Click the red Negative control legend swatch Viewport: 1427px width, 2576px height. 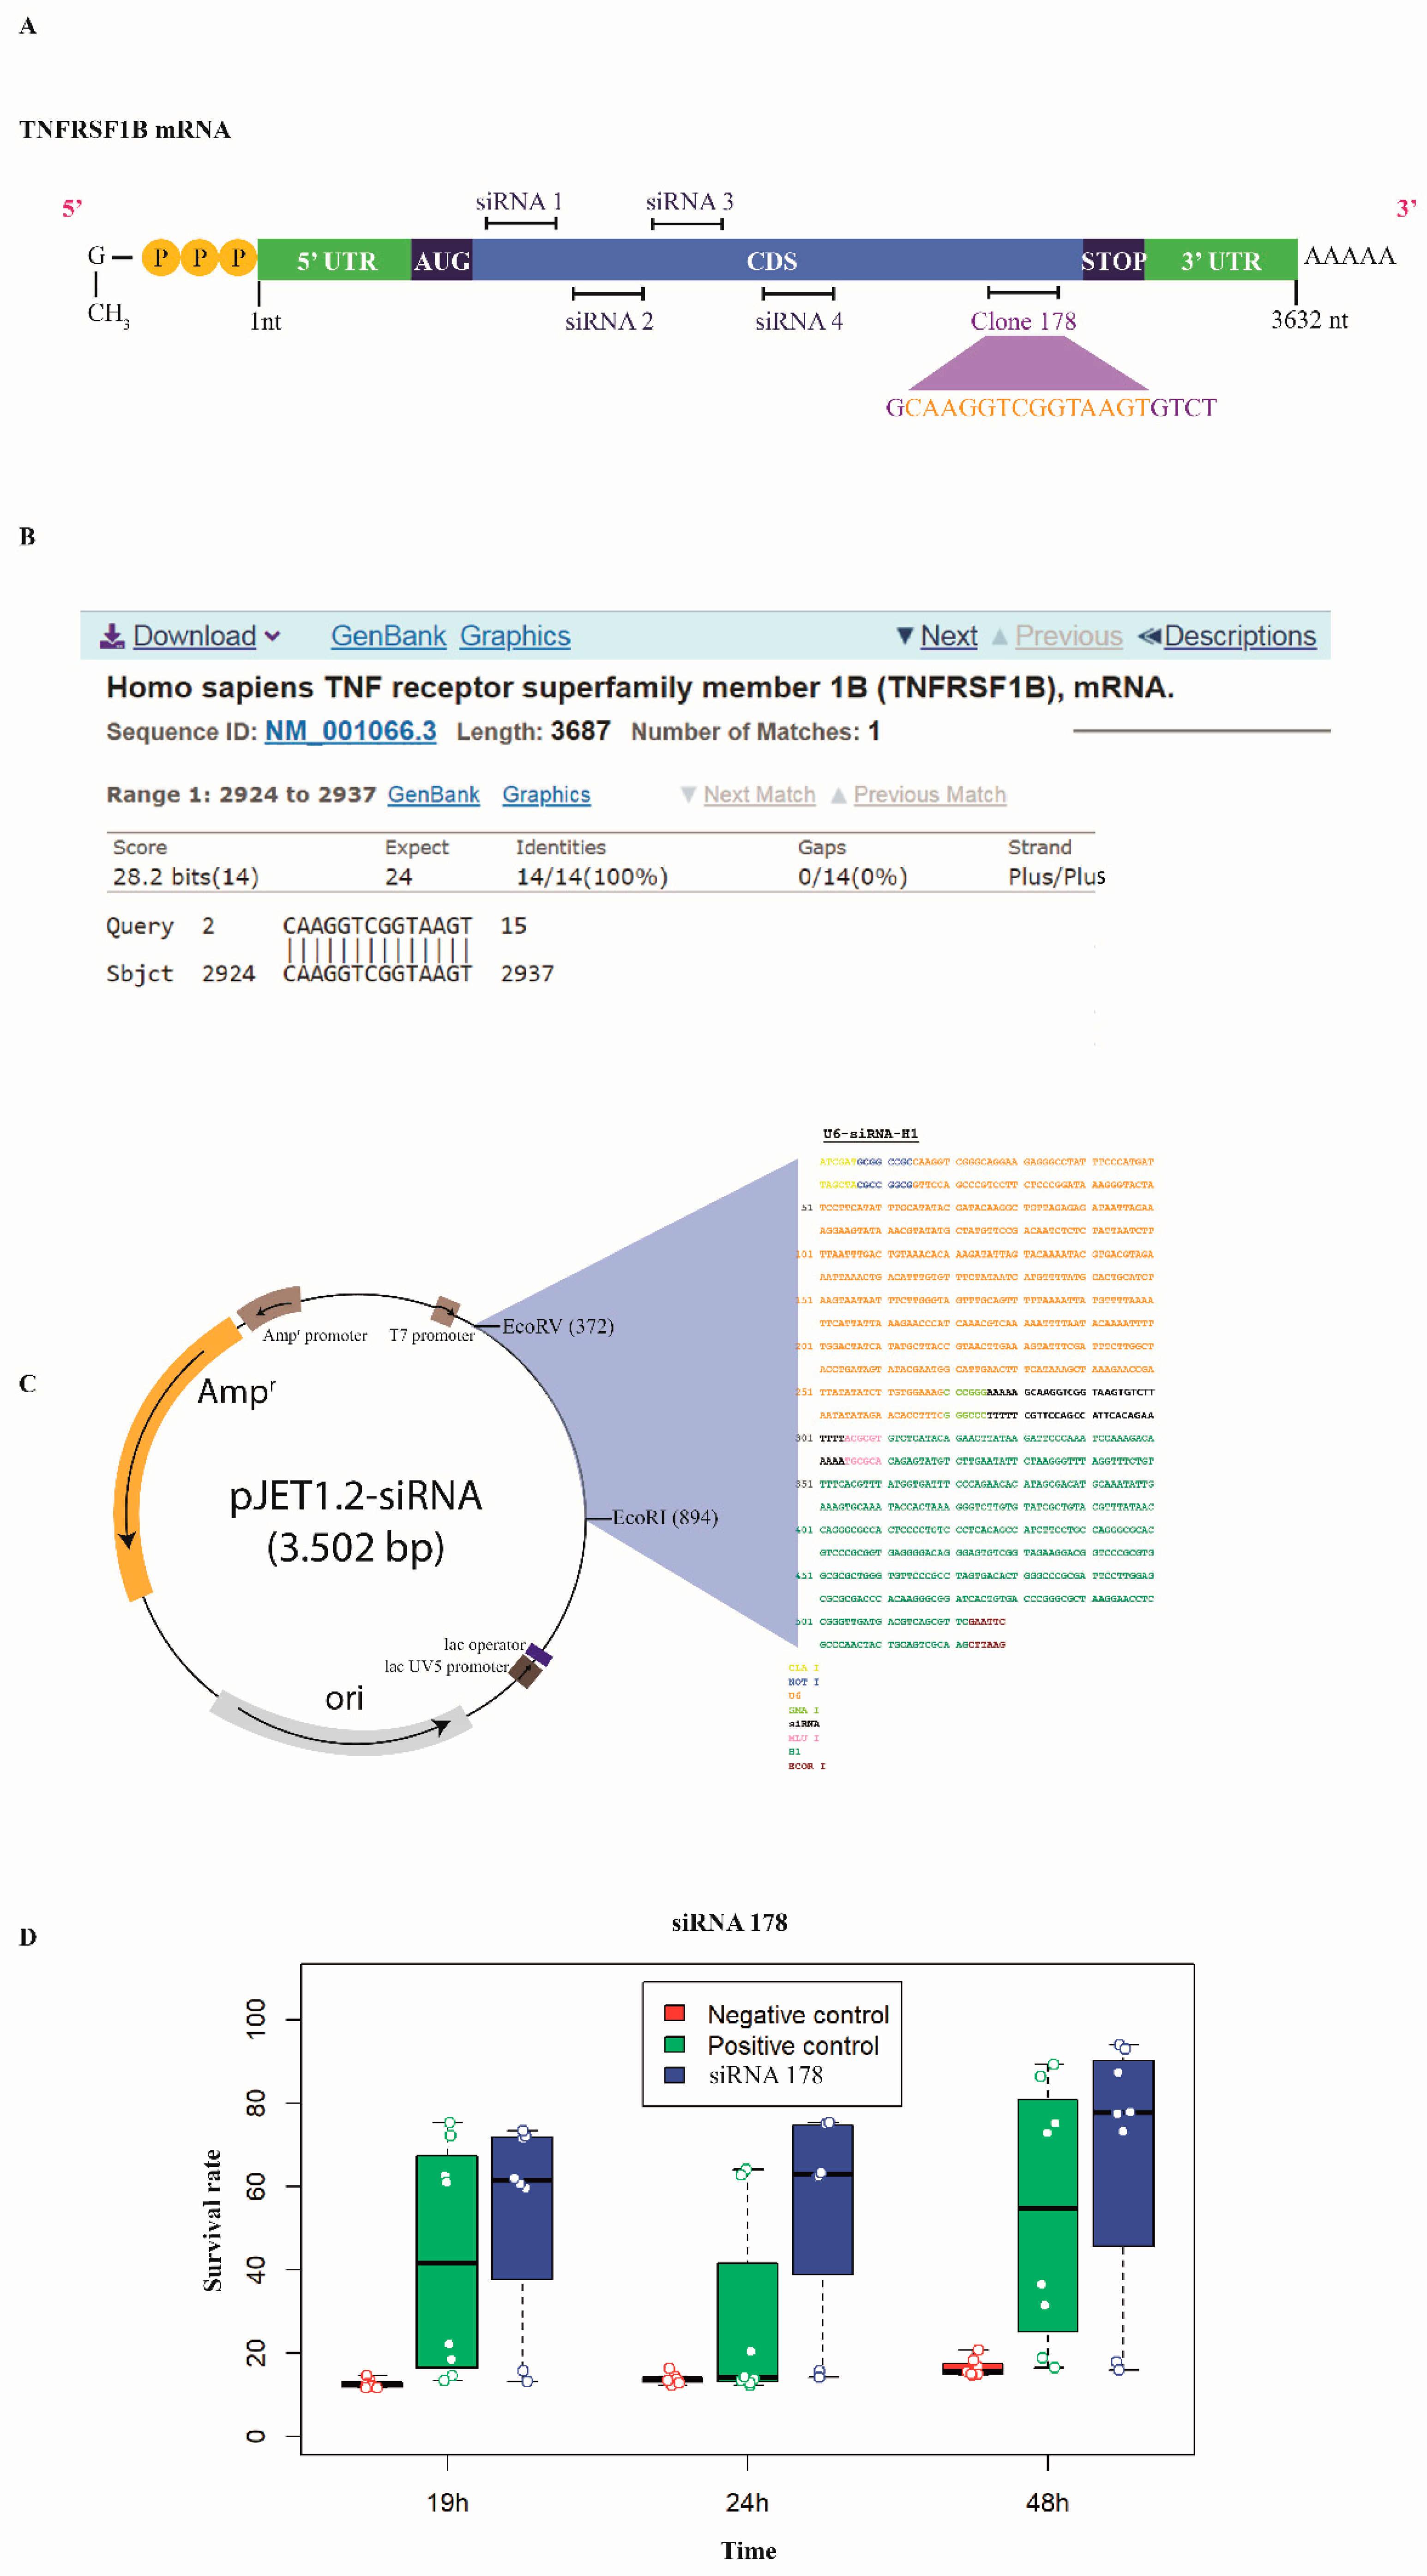pyautogui.click(x=675, y=2012)
